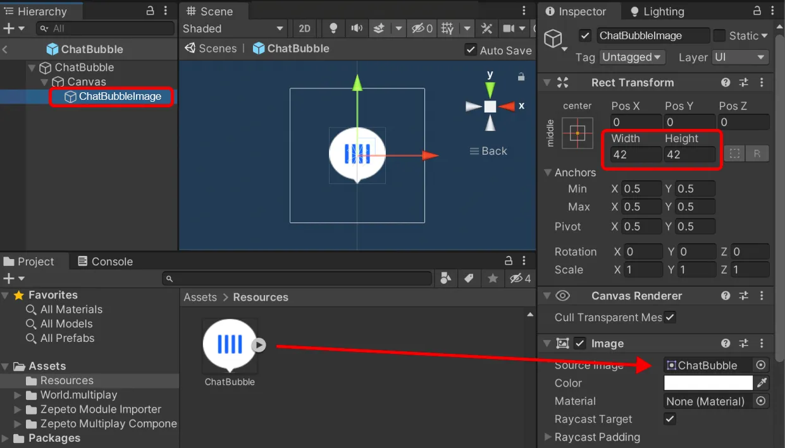Open Canvas Renderer preset settings icon

click(744, 296)
